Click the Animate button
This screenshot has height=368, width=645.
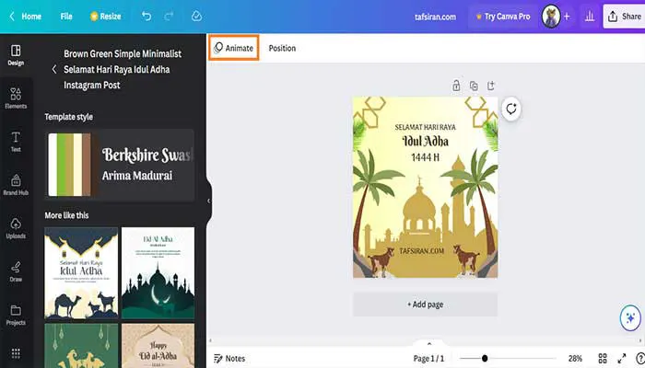(233, 48)
